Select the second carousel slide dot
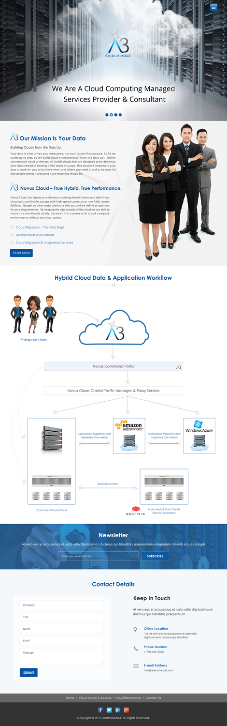The height and width of the screenshot is (726, 227). coord(111,115)
